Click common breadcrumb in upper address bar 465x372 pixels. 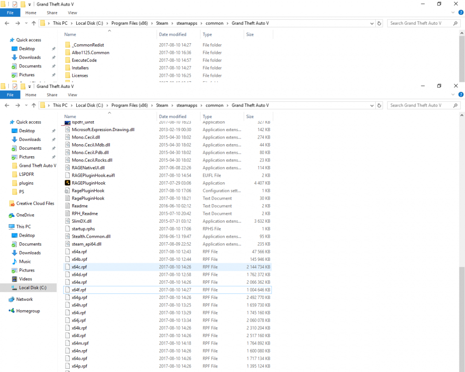pyautogui.click(x=214, y=23)
